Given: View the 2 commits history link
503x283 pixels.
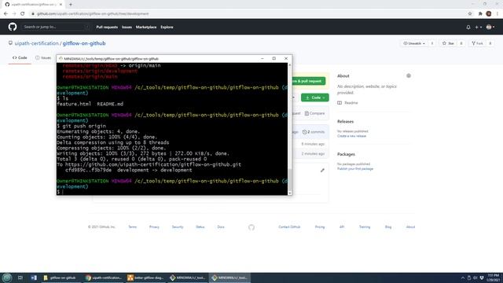Looking at the screenshot, I should click(x=314, y=132).
